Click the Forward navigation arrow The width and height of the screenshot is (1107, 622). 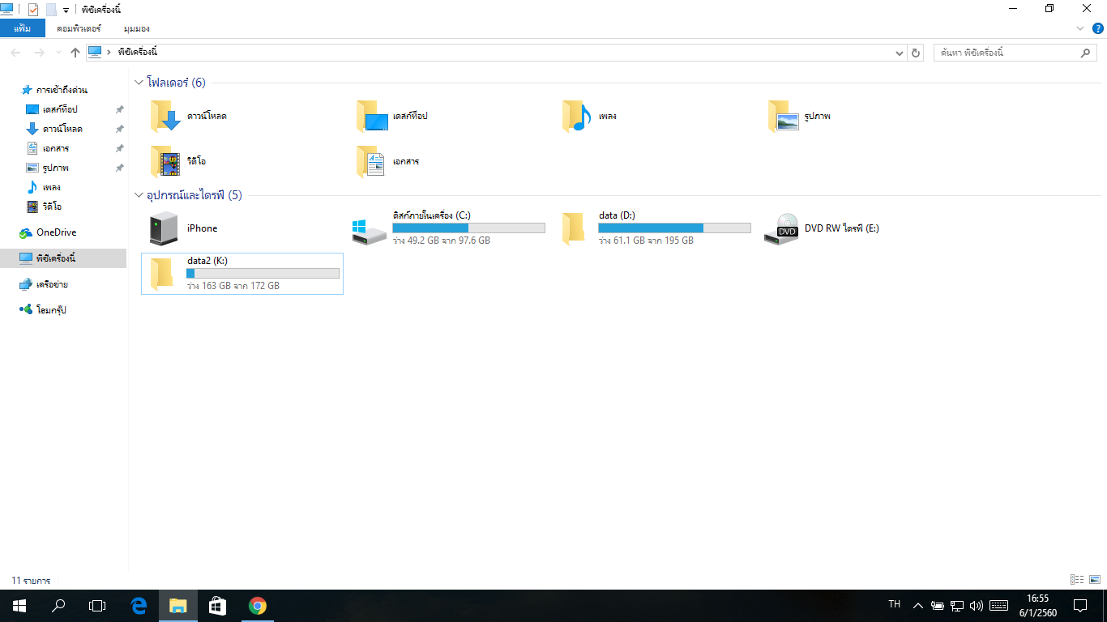(x=39, y=53)
